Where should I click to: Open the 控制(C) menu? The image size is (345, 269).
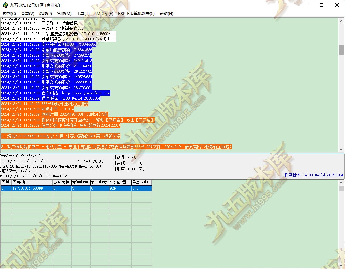tap(9, 14)
